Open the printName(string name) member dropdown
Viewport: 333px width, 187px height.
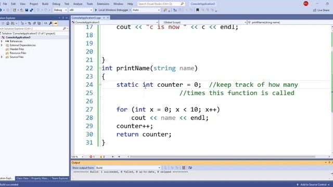coord(290,22)
